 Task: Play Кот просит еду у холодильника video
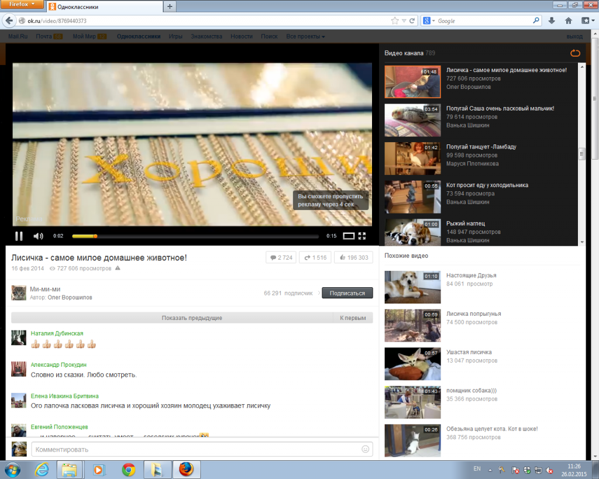[x=412, y=197]
